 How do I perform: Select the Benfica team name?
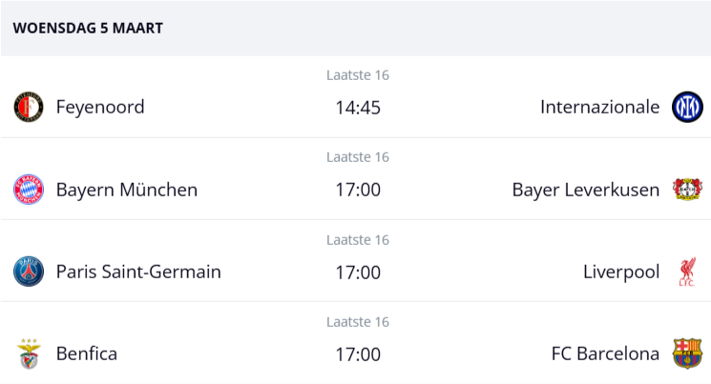[x=87, y=354]
